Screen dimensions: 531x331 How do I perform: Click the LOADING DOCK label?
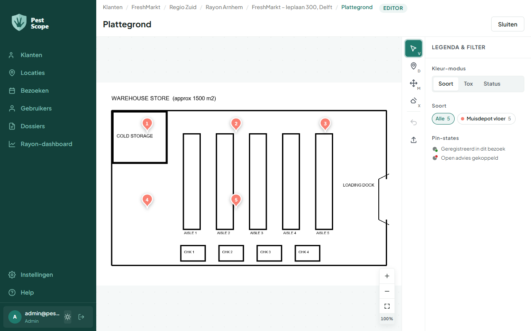(358, 185)
